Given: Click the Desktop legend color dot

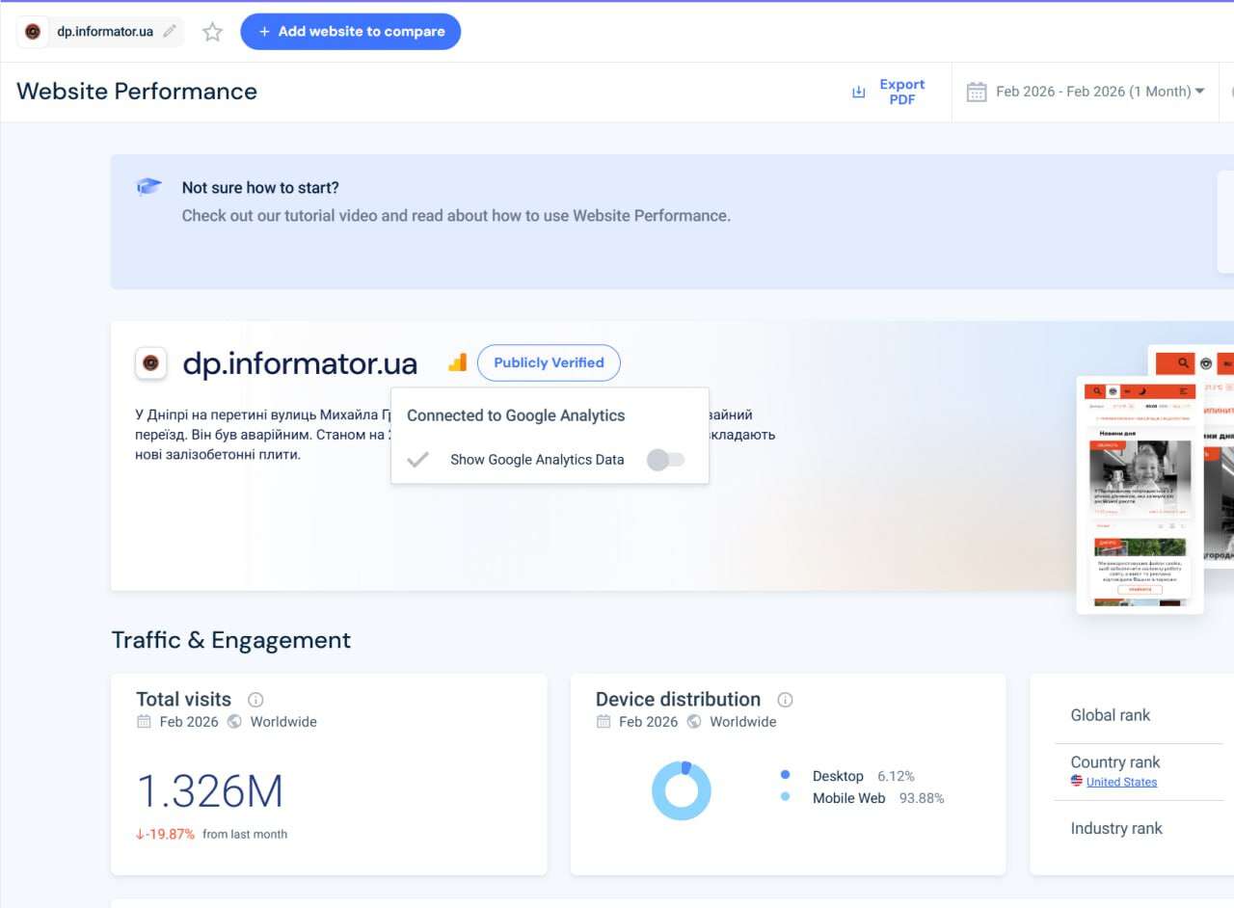Looking at the screenshot, I should 785,775.
